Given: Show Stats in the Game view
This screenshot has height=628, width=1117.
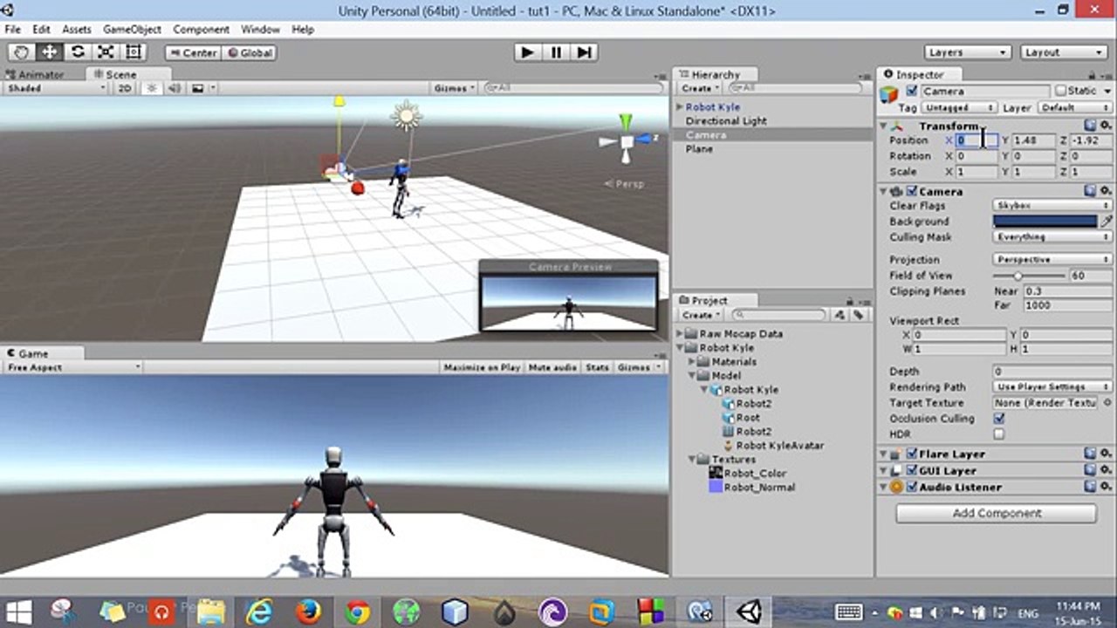Looking at the screenshot, I should pyautogui.click(x=598, y=368).
